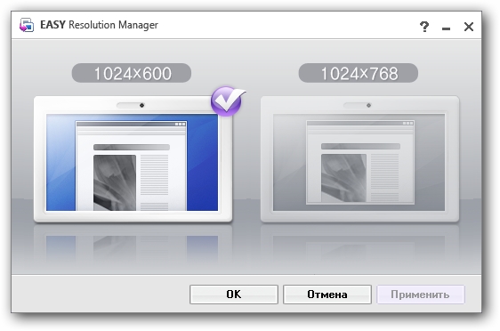Screen dimensions: 500x331
Task: Close the EASY Resolution Manager window
Action: coord(469,27)
